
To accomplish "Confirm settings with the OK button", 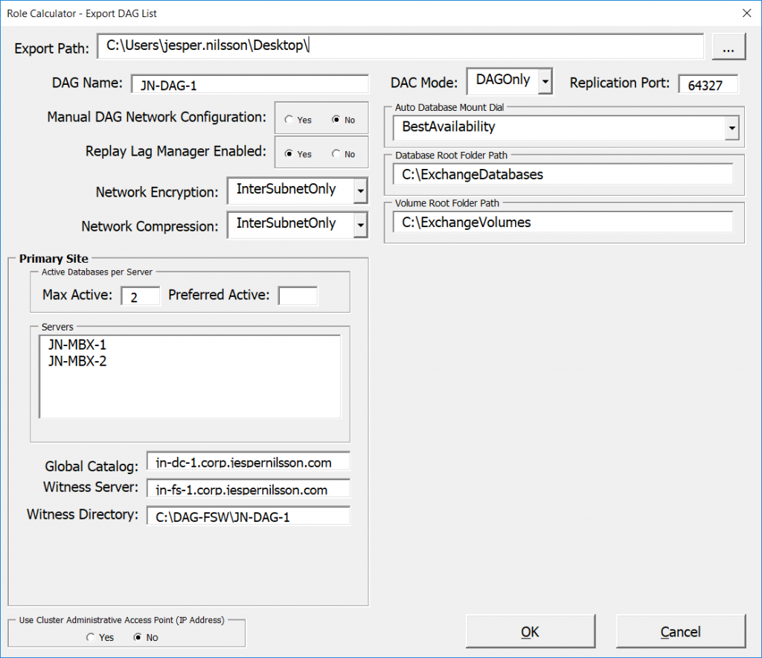I will coord(530,630).
